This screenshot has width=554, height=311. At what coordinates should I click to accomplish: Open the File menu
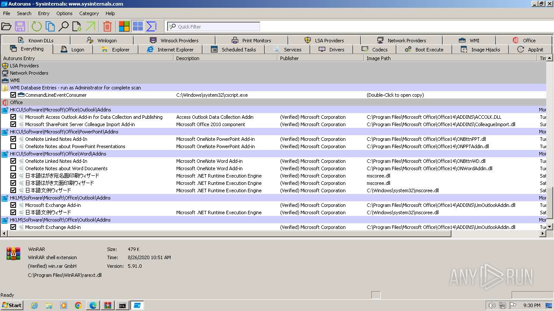pyautogui.click(x=6, y=13)
